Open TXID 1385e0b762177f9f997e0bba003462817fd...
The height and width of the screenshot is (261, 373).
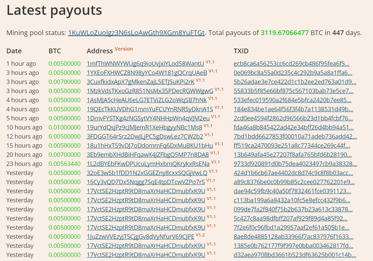(x=293, y=245)
